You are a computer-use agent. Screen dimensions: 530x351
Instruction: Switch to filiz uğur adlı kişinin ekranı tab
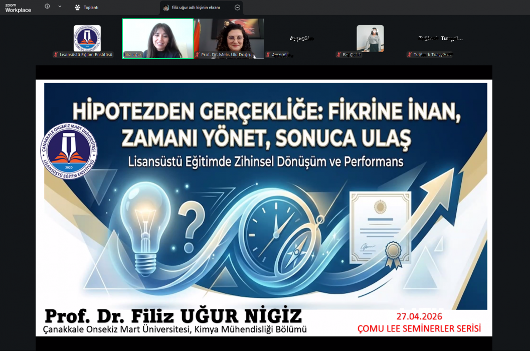pos(196,8)
